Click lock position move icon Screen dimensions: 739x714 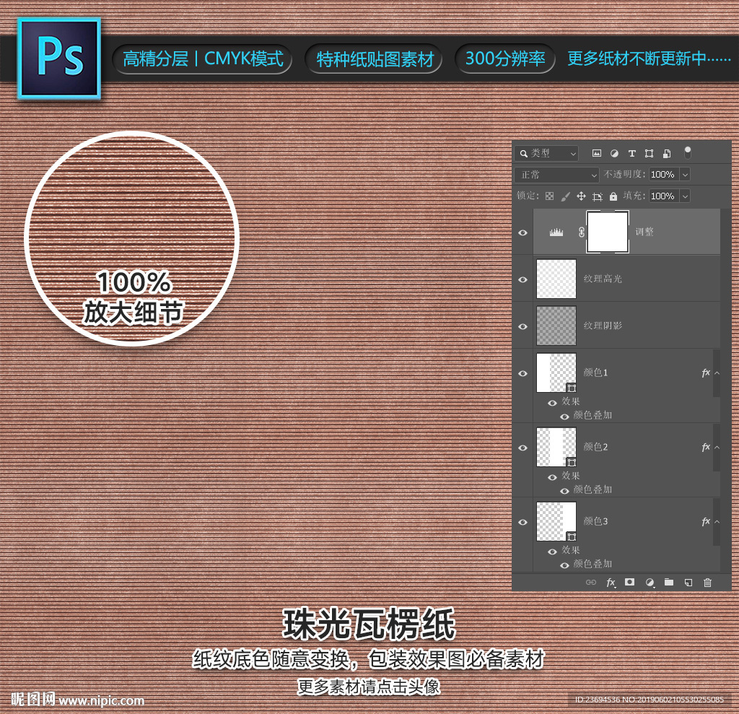coord(581,196)
